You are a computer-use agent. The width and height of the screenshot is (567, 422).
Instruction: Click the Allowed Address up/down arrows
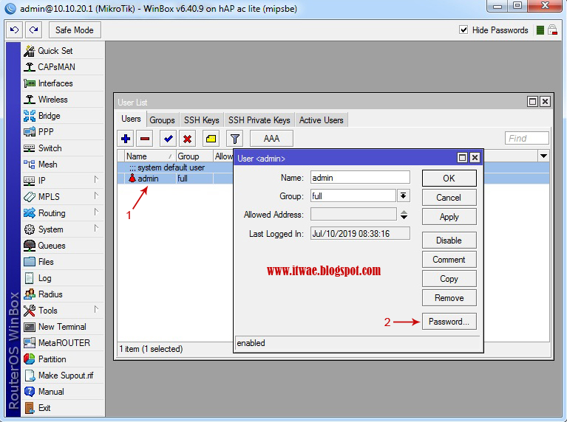[404, 215]
